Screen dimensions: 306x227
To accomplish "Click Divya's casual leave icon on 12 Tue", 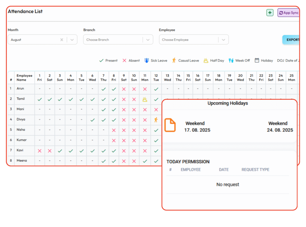I will [156, 120].
